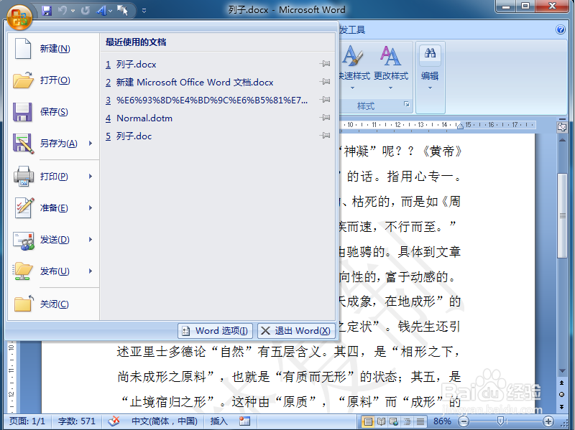Expand the 发布 submenu arrow

[91, 271]
